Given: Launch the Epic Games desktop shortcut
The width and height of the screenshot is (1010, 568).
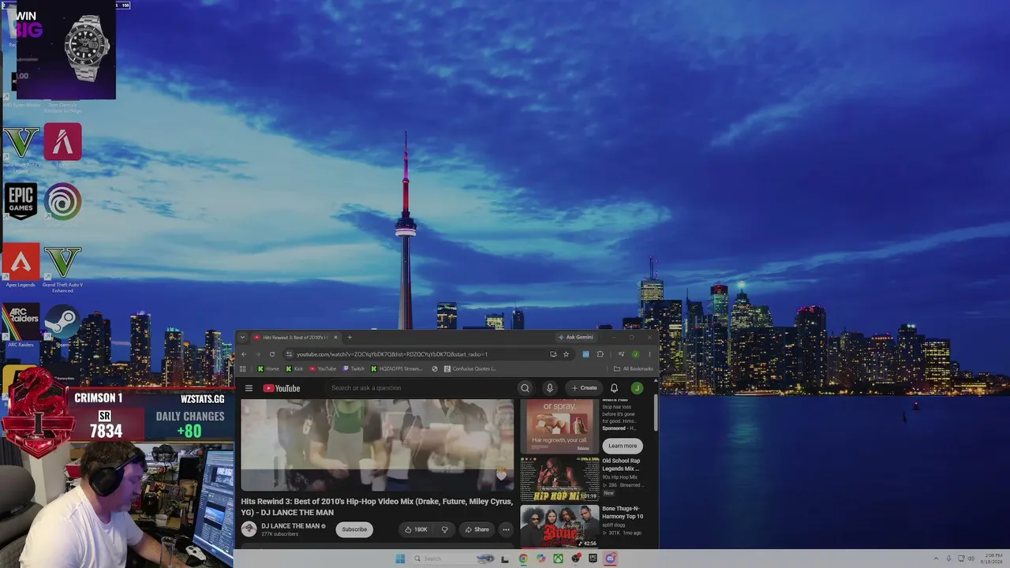Looking at the screenshot, I should pyautogui.click(x=21, y=201).
